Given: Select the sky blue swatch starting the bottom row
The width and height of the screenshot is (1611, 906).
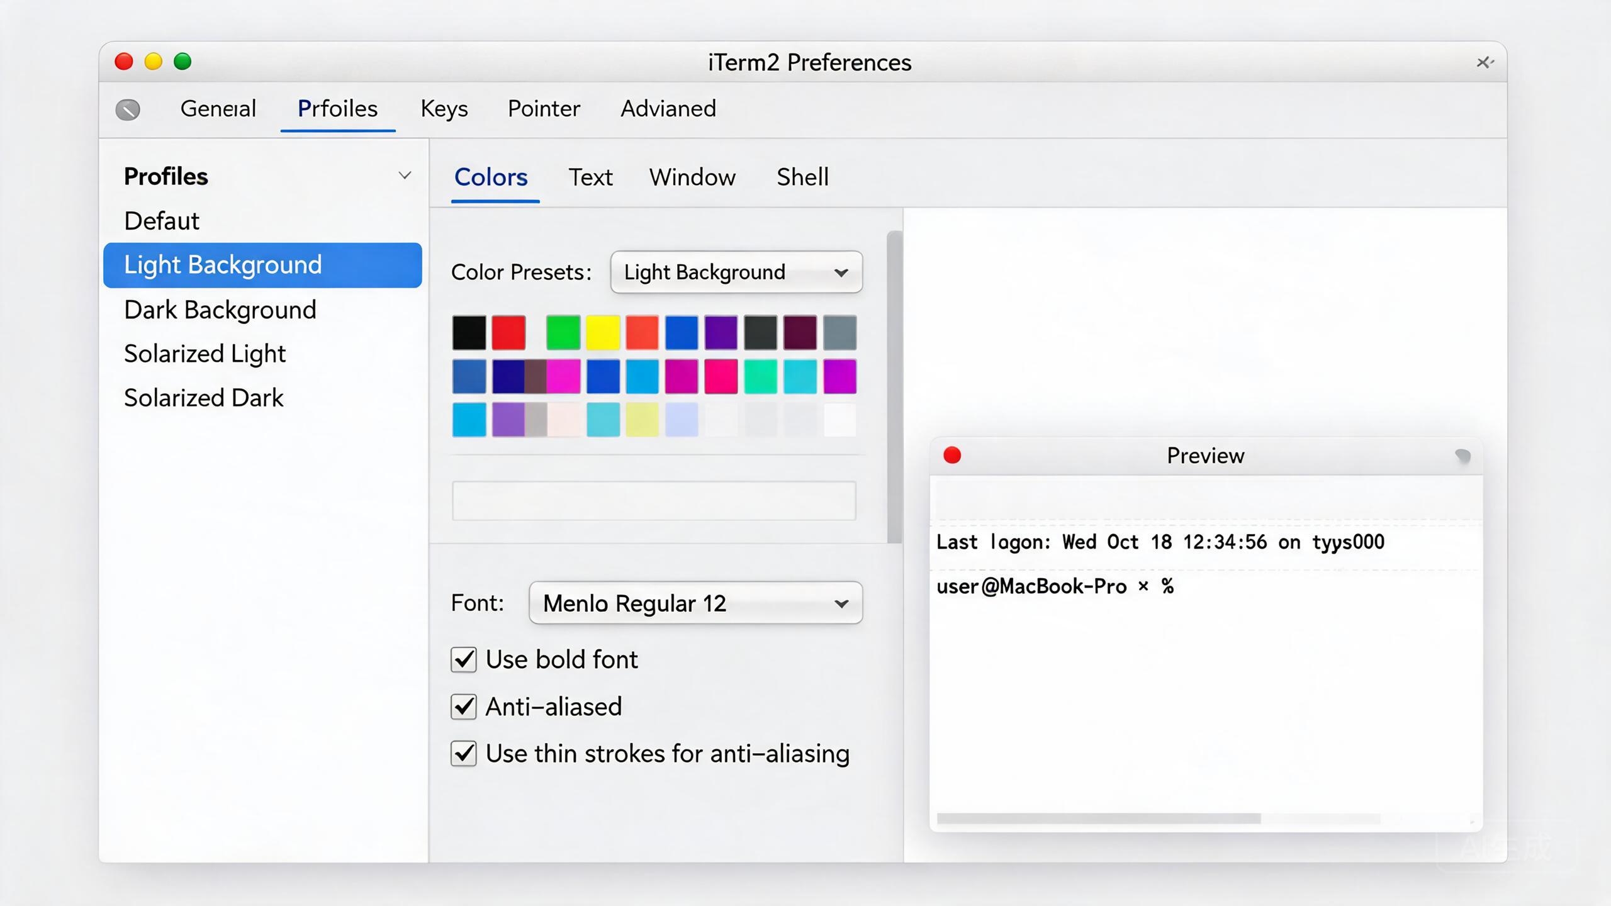Looking at the screenshot, I should pyautogui.click(x=469, y=420).
